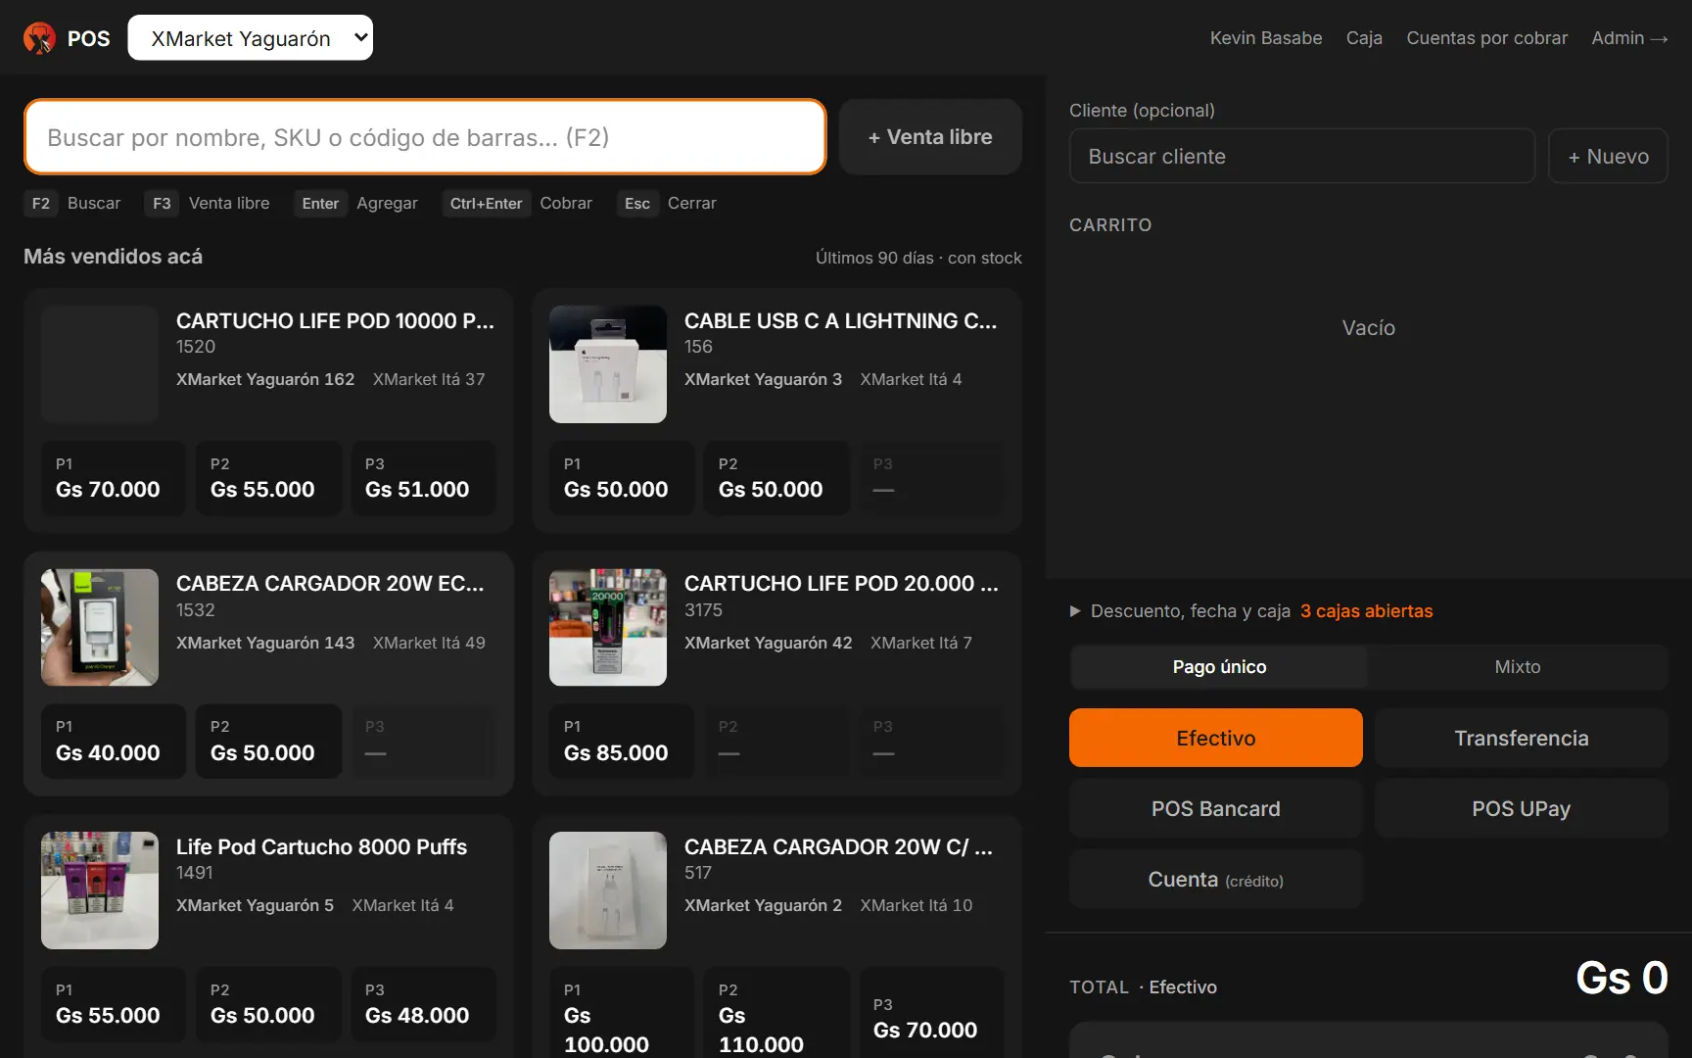Click Últimos 90 días · con stock label

pos(918,258)
